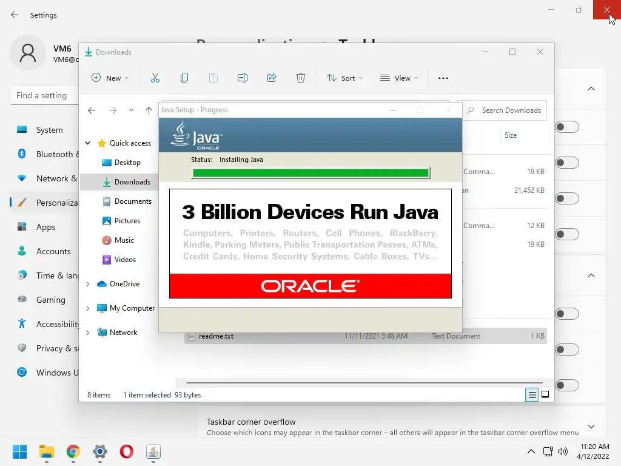The width and height of the screenshot is (621, 466).
Task: Launch Opera from the taskbar
Action: click(x=127, y=451)
